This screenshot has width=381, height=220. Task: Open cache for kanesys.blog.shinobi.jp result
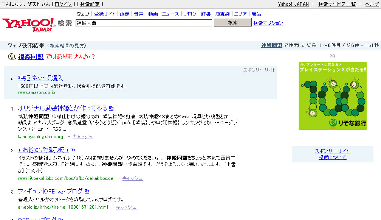(x=83, y=137)
